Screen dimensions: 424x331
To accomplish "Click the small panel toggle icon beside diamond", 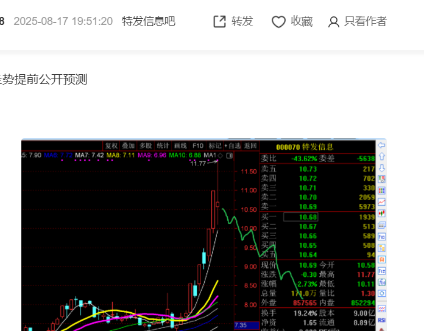I will 229,156.
